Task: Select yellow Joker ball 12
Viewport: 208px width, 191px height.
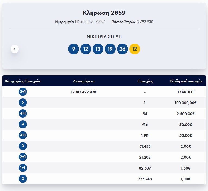Action: tap(134, 49)
